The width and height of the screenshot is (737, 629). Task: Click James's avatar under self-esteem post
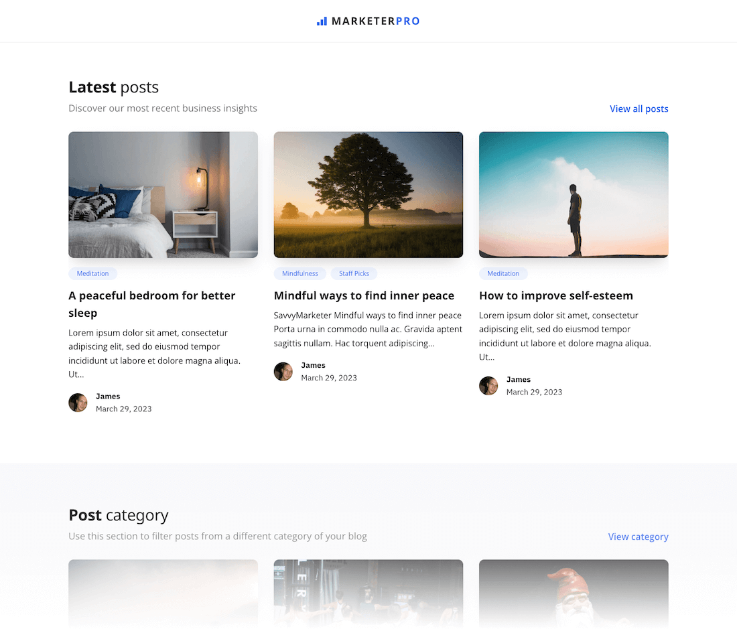[x=488, y=386]
